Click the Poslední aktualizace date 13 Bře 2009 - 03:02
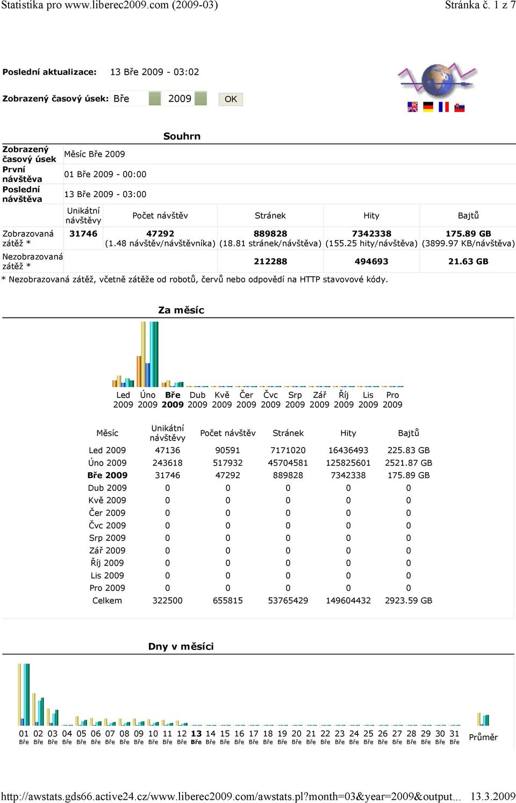516x803 pixels. (155, 72)
